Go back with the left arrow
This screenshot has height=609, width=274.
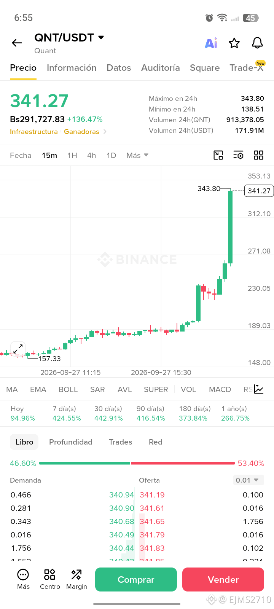coord(17,43)
